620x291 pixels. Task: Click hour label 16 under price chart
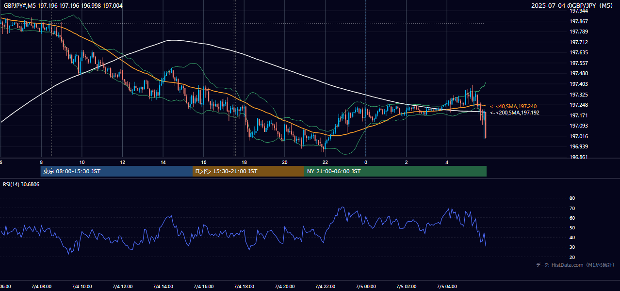(x=204, y=162)
